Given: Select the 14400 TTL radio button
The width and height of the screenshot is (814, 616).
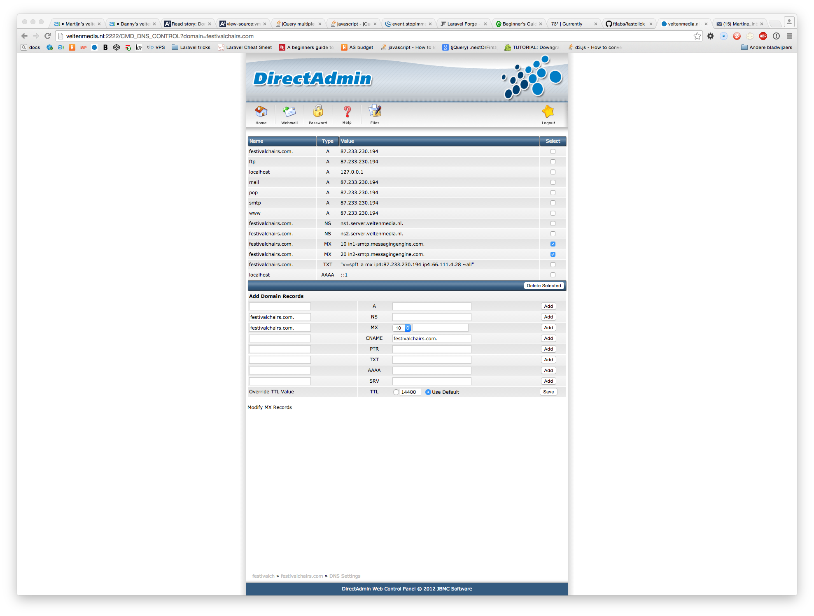Looking at the screenshot, I should tap(396, 392).
